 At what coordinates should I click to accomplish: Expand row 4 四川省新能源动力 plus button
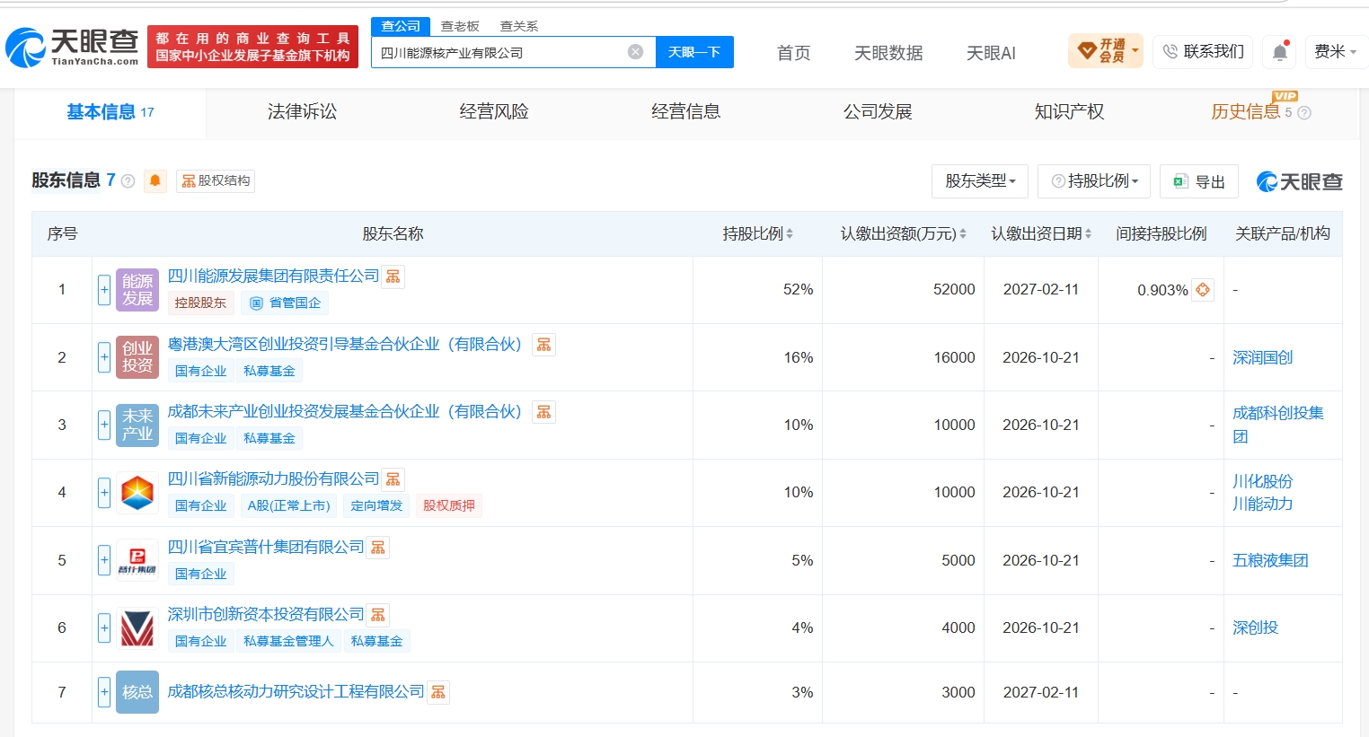(104, 493)
